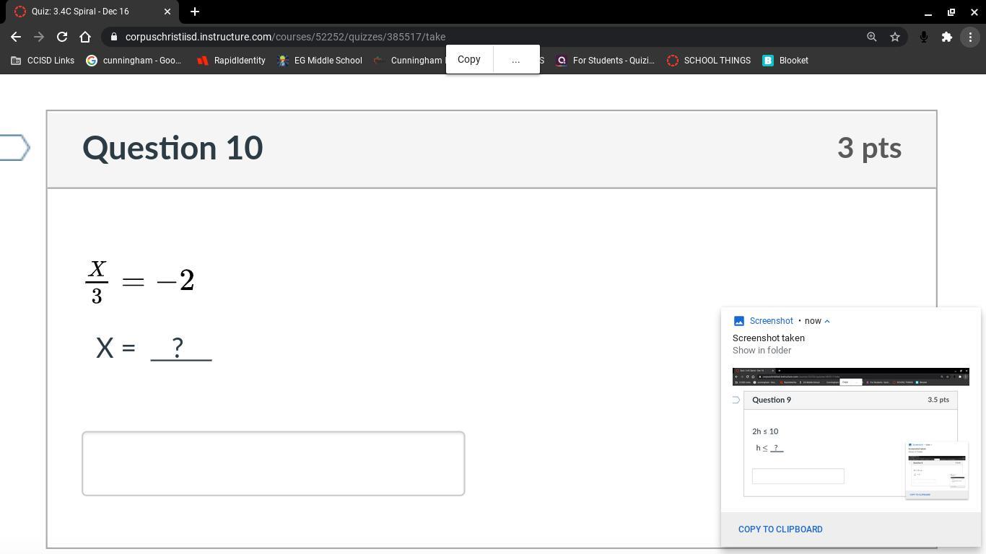The height and width of the screenshot is (554, 986).
Task: Click the browser back arrow
Action: pyautogui.click(x=16, y=37)
